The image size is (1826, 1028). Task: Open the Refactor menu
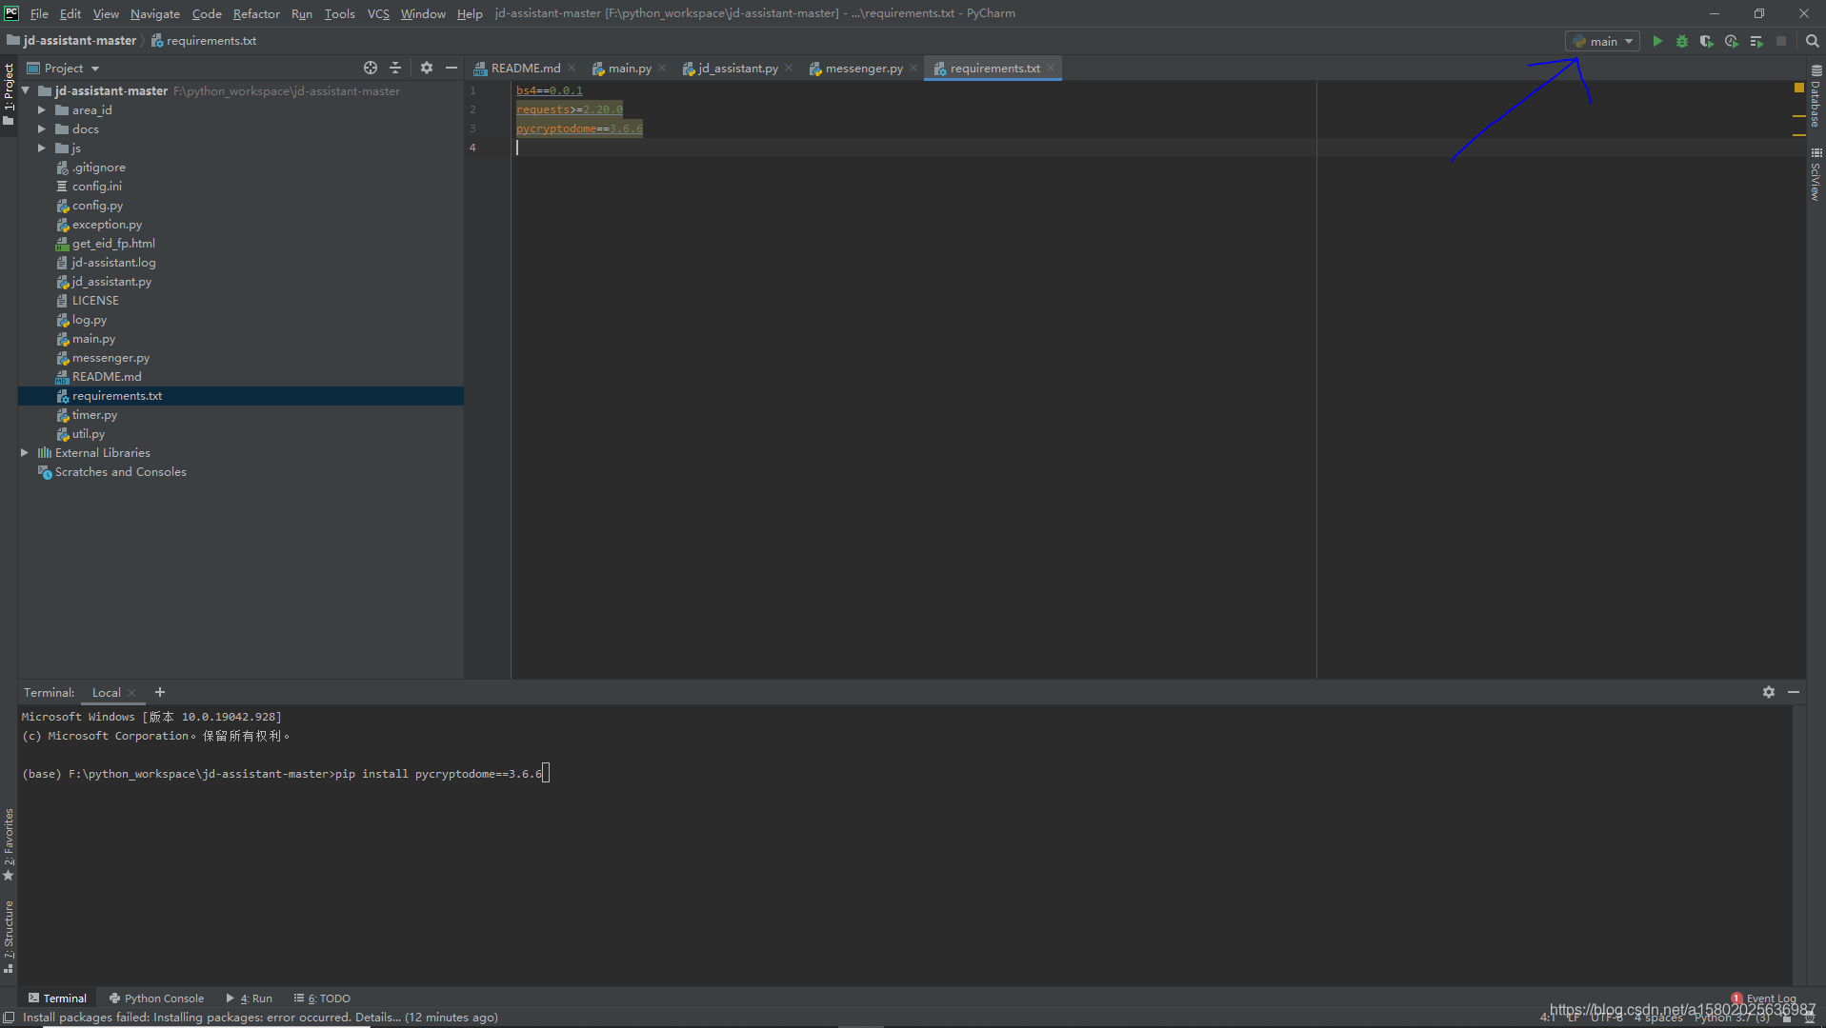(256, 13)
